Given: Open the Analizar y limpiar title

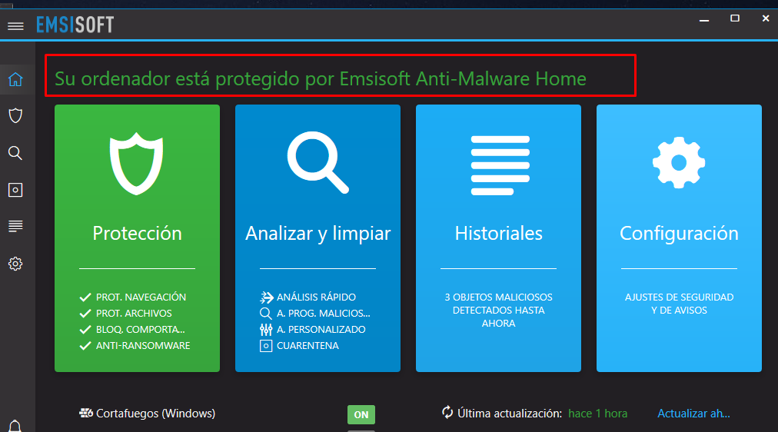Looking at the screenshot, I should tap(318, 234).
